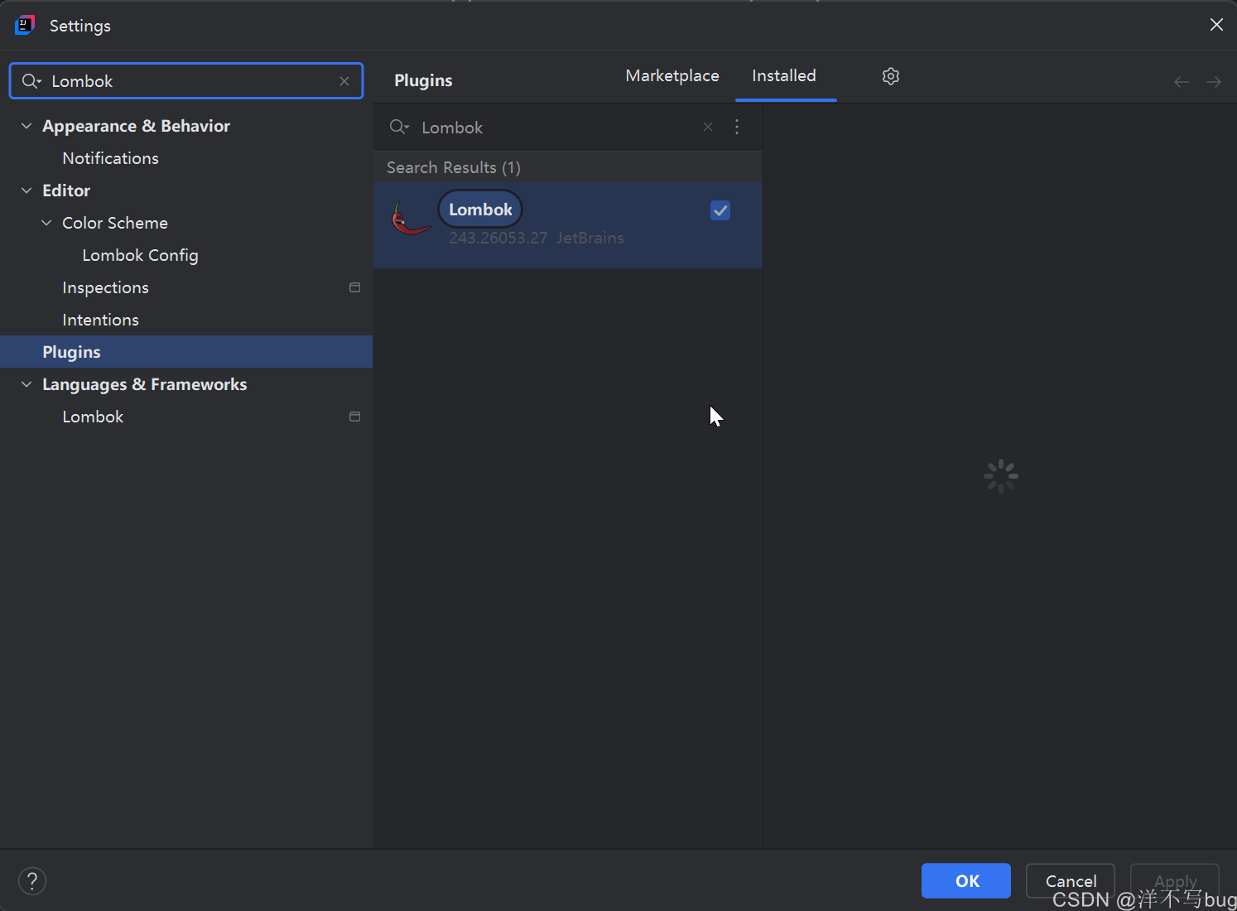1237x911 pixels.
Task: Open the plugin search options three-dot menu
Action: (x=737, y=127)
